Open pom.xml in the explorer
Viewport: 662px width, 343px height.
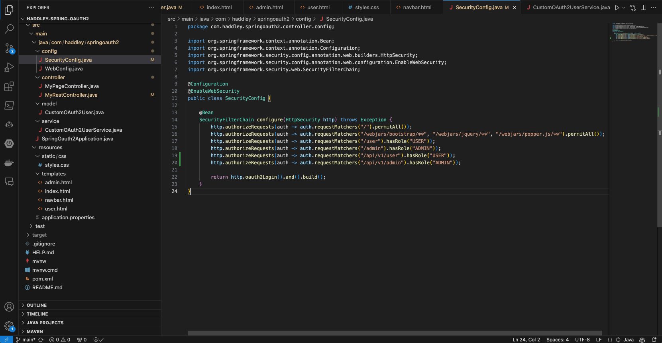click(x=43, y=279)
